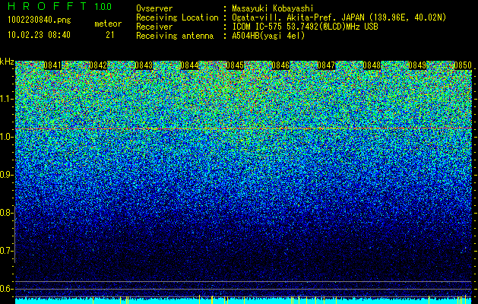Click the 1.0 frequency axis label

[x=6, y=138]
